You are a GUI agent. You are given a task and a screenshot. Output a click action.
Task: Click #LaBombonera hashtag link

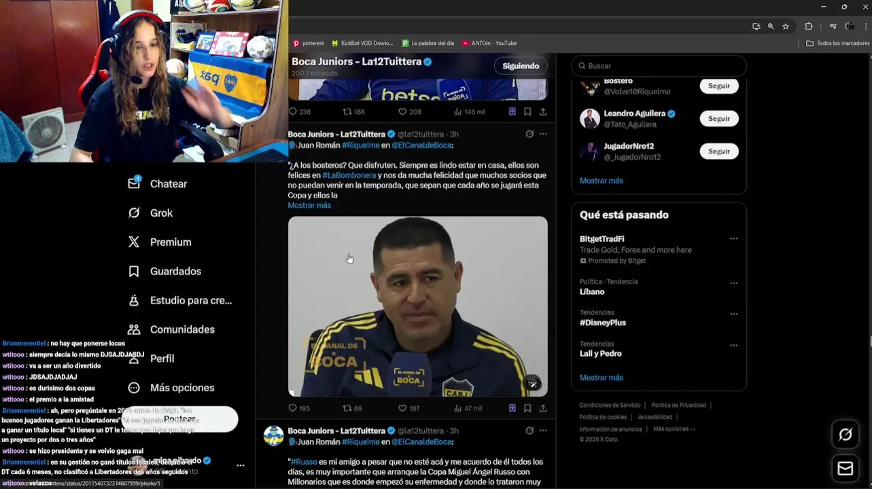349,175
